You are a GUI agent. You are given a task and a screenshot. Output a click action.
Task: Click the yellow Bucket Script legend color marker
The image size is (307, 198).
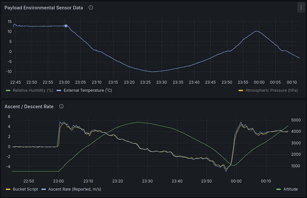(8, 189)
